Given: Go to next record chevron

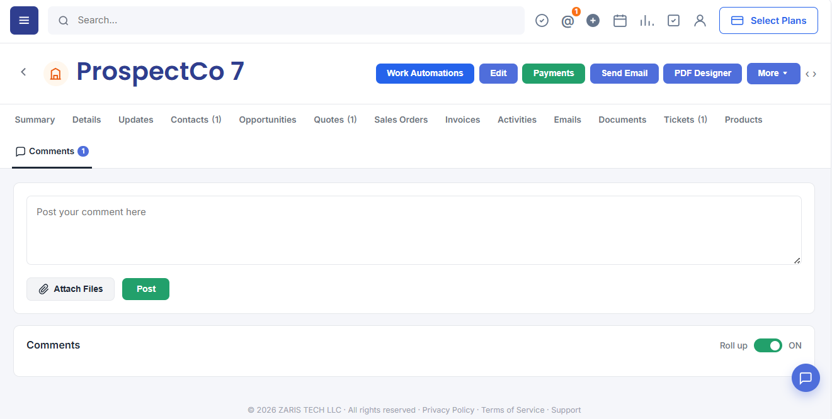Looking at the screenshot, I should coord(814,74).
